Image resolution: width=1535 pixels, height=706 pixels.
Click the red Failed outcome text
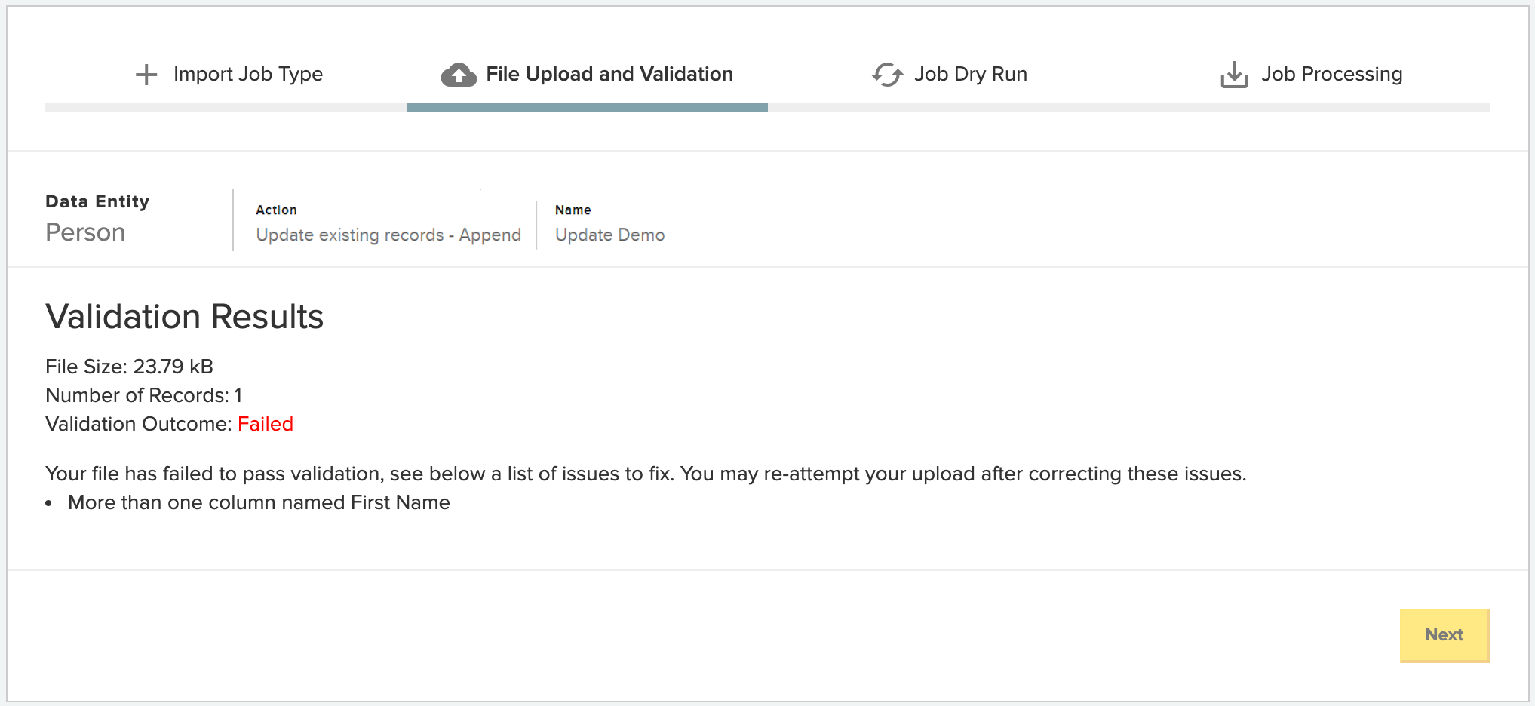tap(266, 424)
